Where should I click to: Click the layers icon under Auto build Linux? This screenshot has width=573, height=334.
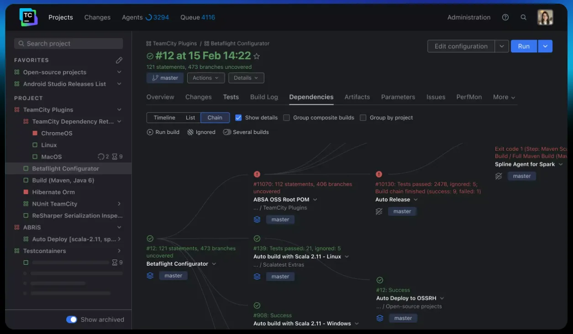pos(257,277)
